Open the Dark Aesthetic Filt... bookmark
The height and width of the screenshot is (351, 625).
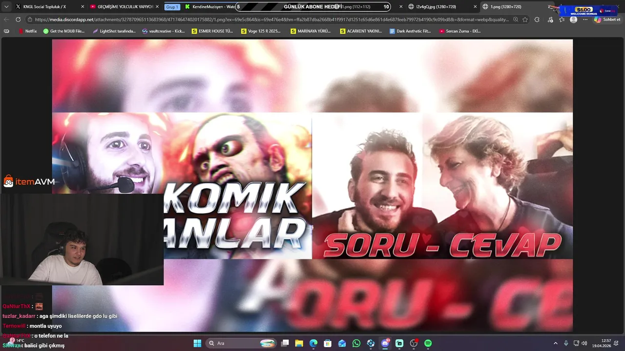410,31
